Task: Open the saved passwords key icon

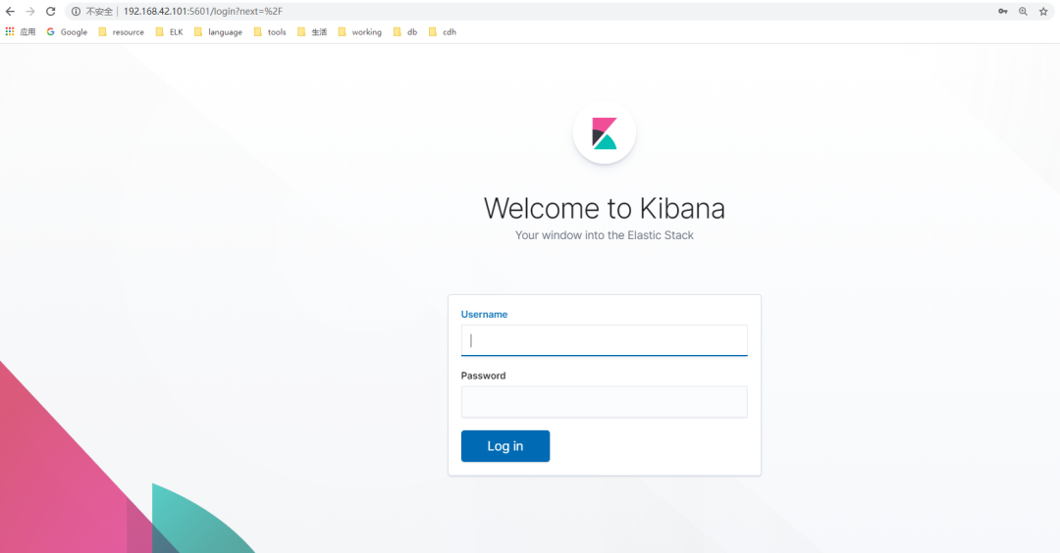Action: 1002,12
